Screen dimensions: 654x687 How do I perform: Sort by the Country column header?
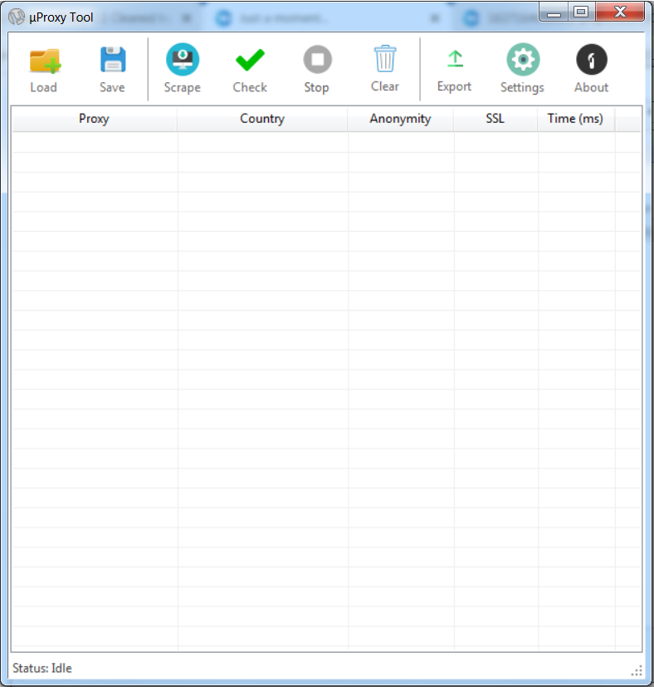coord(262,119)
